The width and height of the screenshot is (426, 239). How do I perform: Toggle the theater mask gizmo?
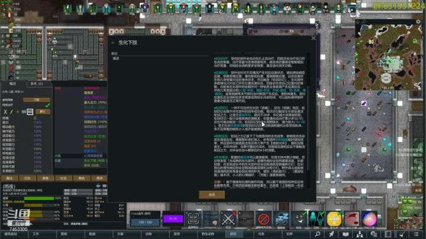299,219
